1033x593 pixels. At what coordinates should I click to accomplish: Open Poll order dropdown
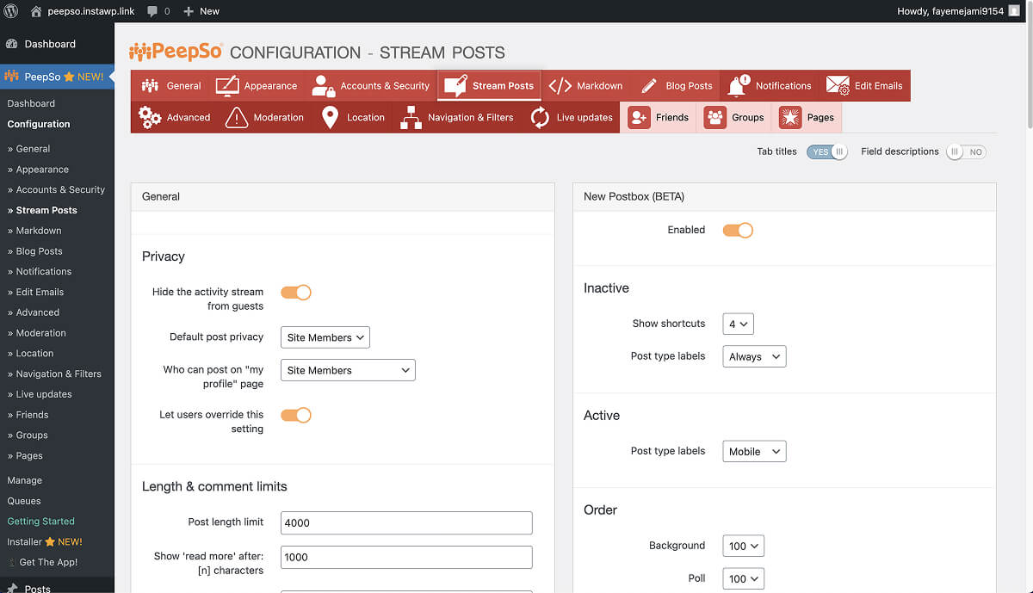(x=743, y=578)
